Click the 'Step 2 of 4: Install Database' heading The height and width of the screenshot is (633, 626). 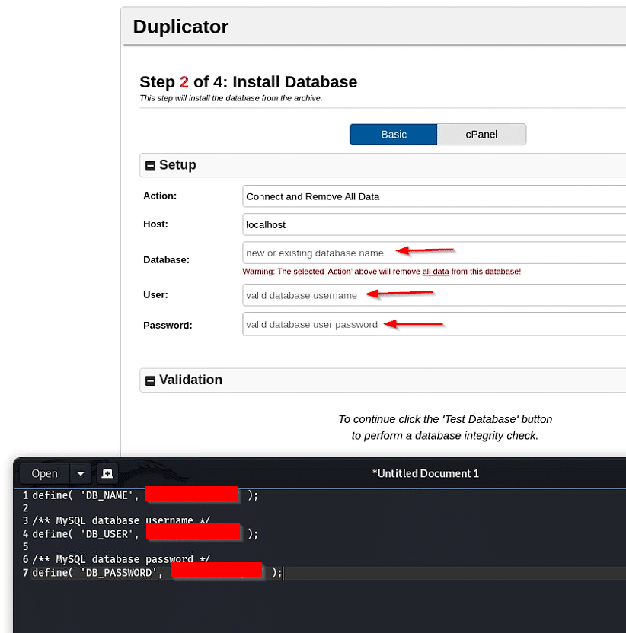[x=248, y=82]
